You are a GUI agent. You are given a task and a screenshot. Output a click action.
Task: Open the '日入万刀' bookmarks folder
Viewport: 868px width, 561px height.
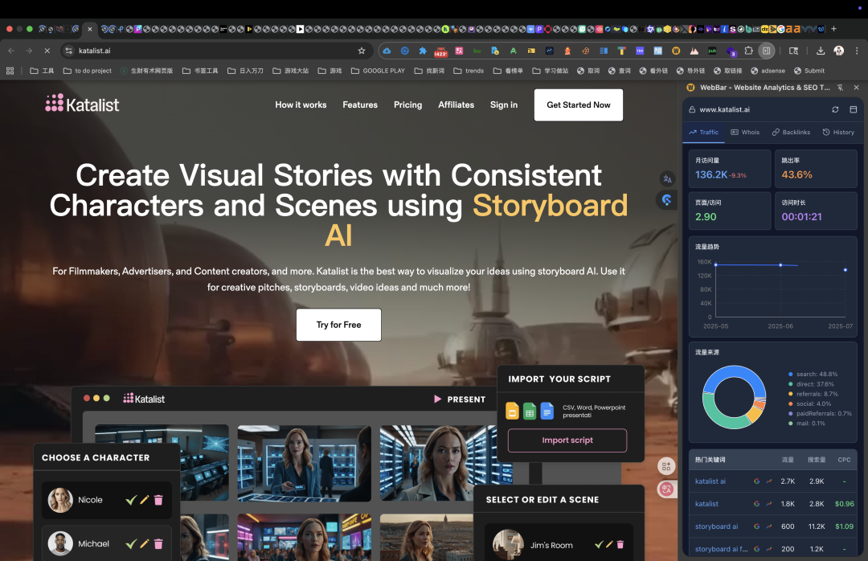point(245,71)
